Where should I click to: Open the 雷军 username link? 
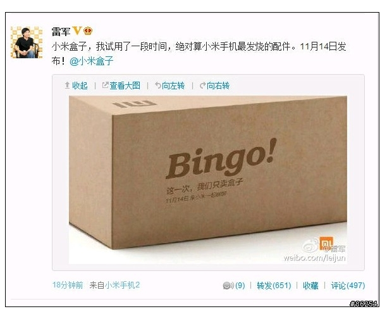pos(61,32)
